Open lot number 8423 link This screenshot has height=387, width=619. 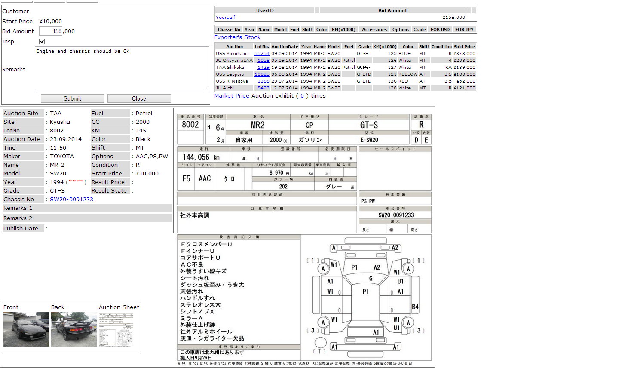(264, 88)
